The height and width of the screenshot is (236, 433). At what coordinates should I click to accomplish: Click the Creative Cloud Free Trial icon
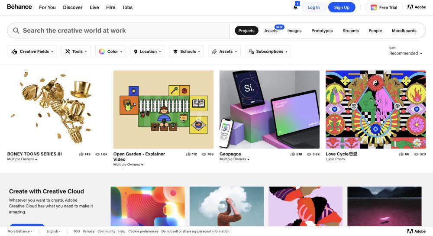click(x=374, y=7)
